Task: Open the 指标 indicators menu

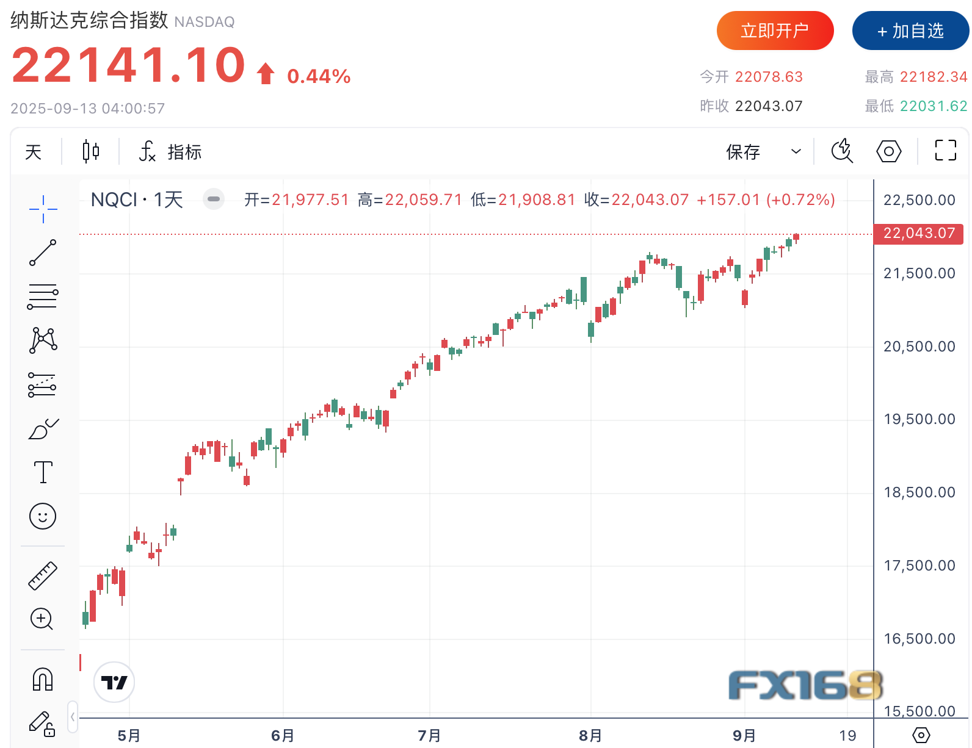Action: (171, 151)
